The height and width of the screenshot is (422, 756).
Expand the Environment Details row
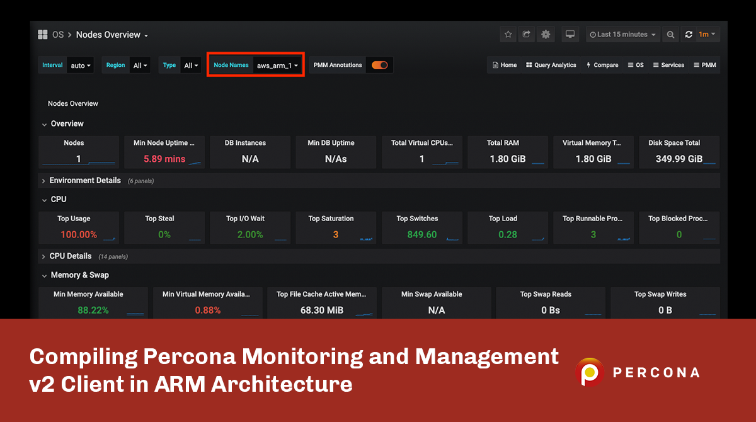pyautogui.click(x=85, y=181)
